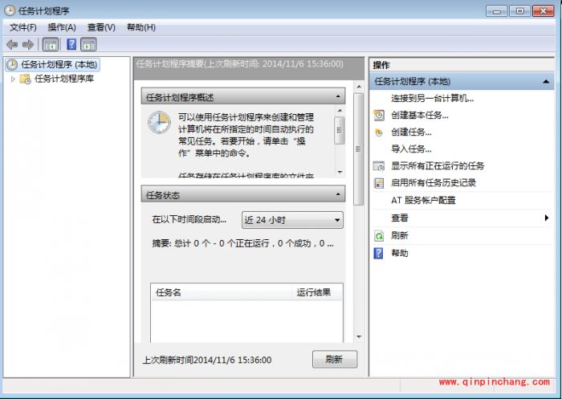Click the 在以下时间段启动... label
Screen dimensions: 562x399
(x=189, y=219)
